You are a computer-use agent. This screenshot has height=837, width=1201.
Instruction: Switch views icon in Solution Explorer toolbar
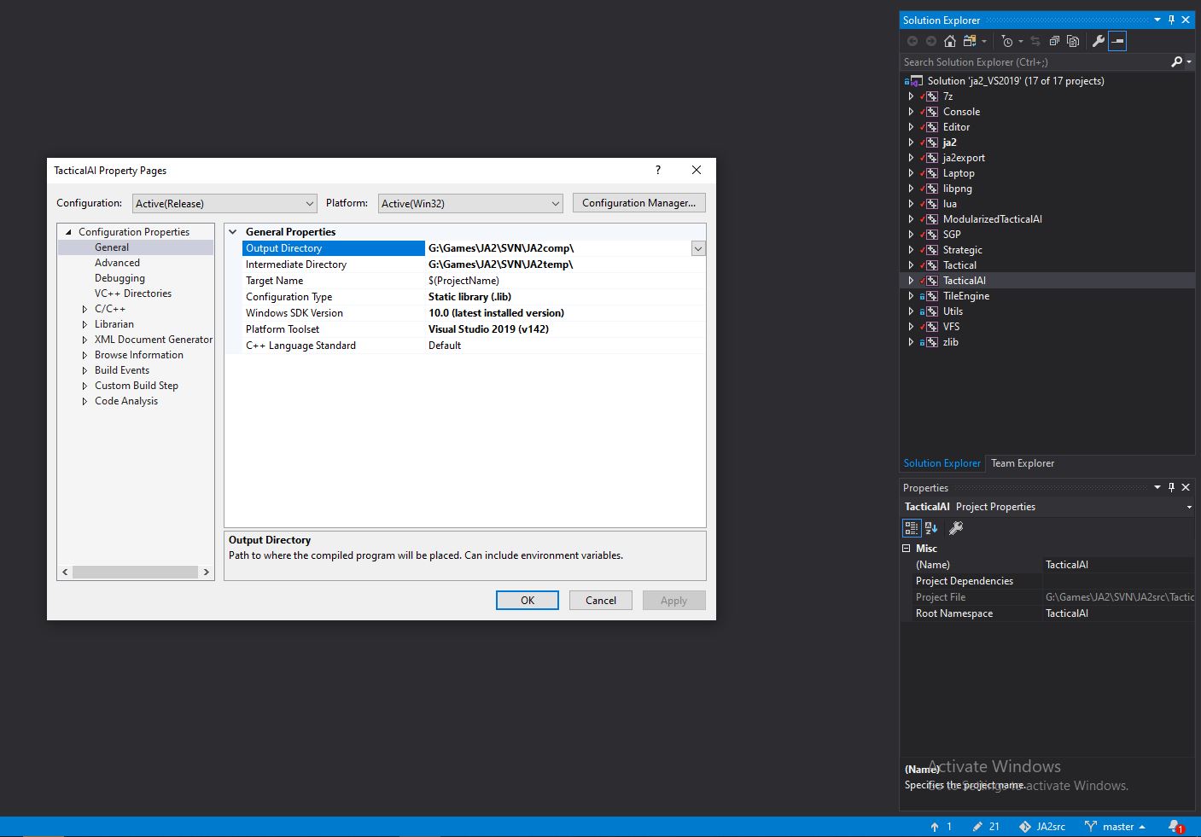pyautogui.click(x=970, y=41)
